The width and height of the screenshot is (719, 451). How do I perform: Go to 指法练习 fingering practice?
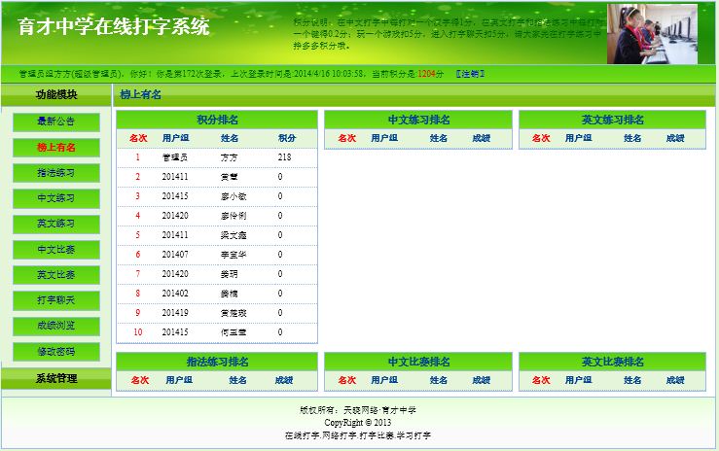tap(55, 173)
